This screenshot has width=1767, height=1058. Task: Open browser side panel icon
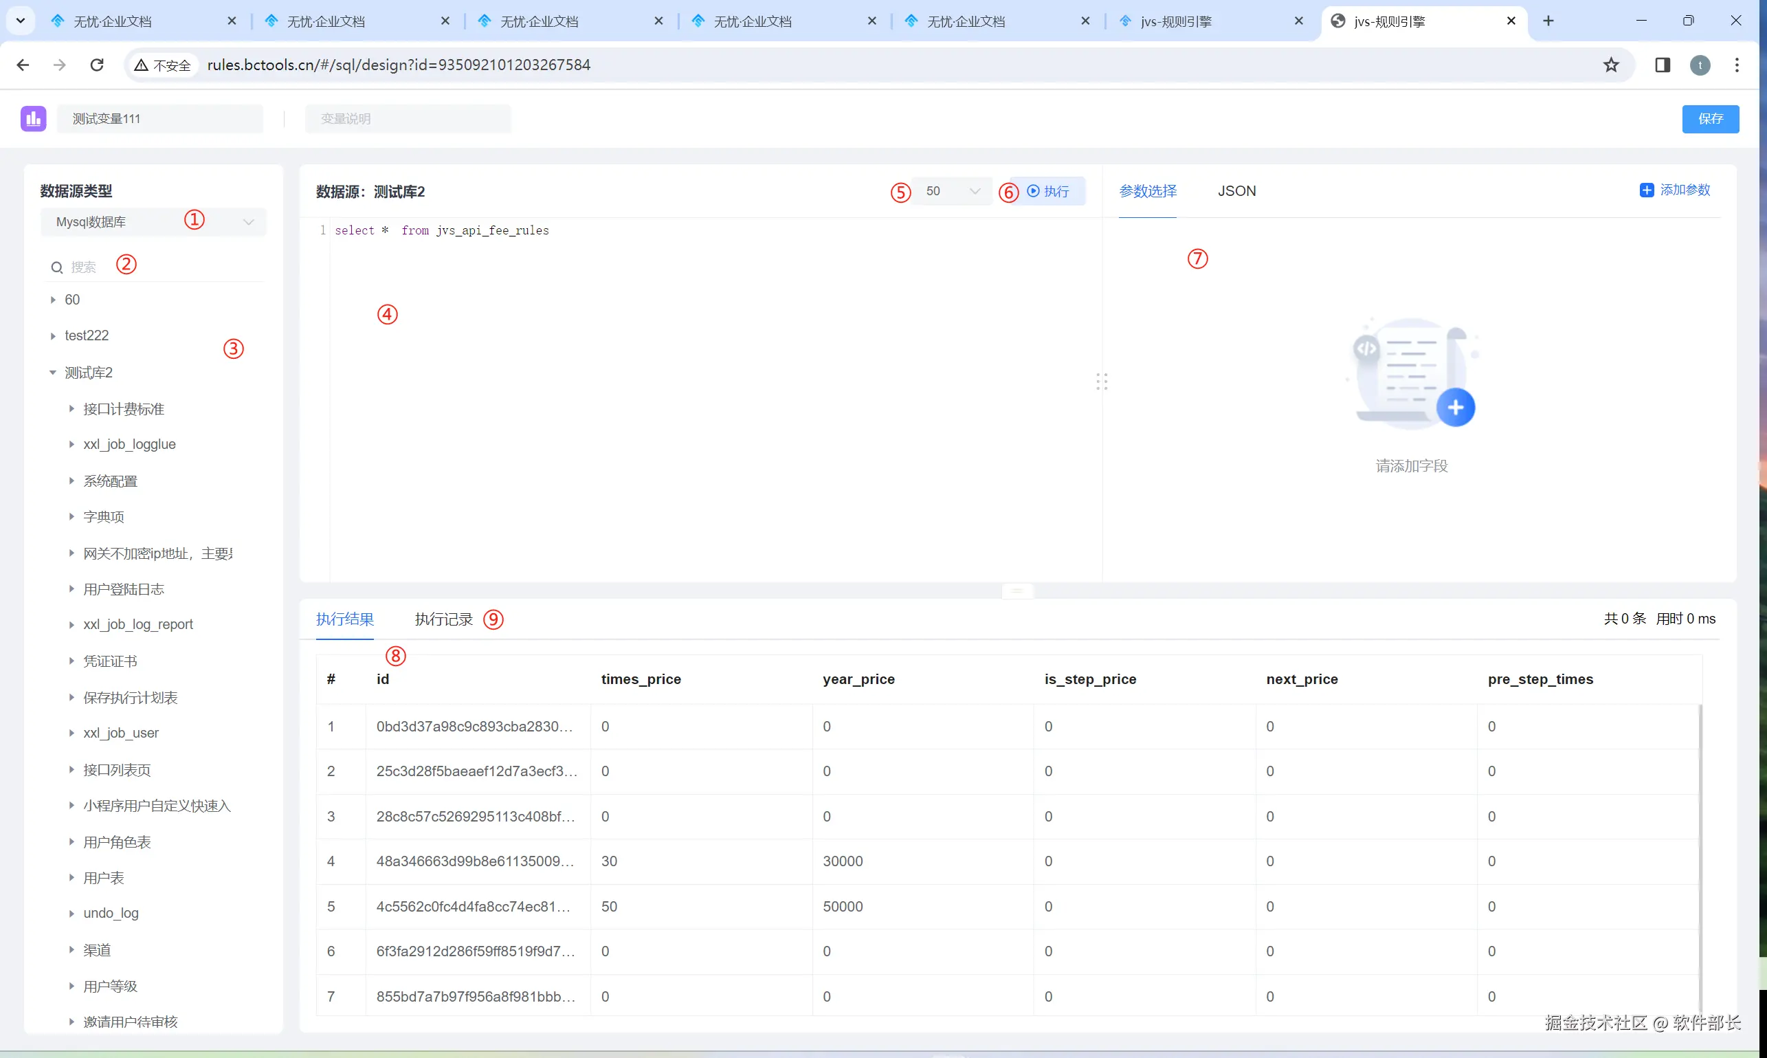point(1662,65)
